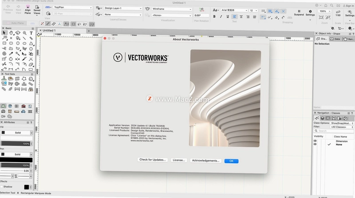The width and height of the screenshot is (355, 198).
Task: Open the Basic palette menu icon
Action: [32, 28]
